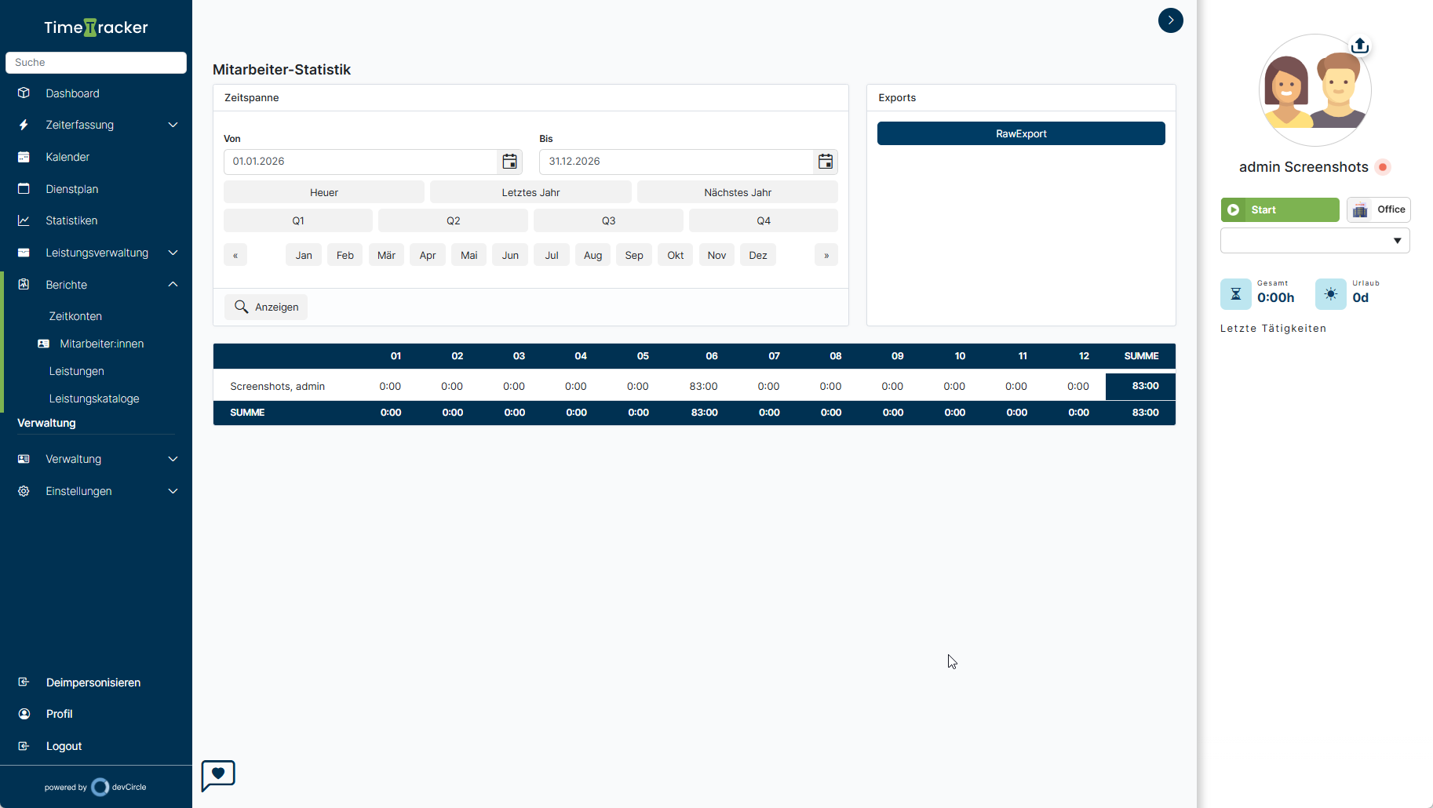Select month Jun
Screen dimensions: 1433x808
click(510, 255)
